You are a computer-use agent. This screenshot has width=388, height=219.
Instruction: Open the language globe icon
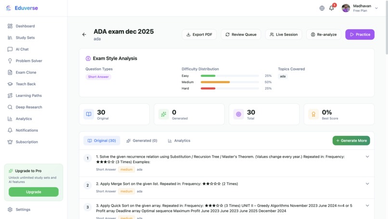click(322, 8)
